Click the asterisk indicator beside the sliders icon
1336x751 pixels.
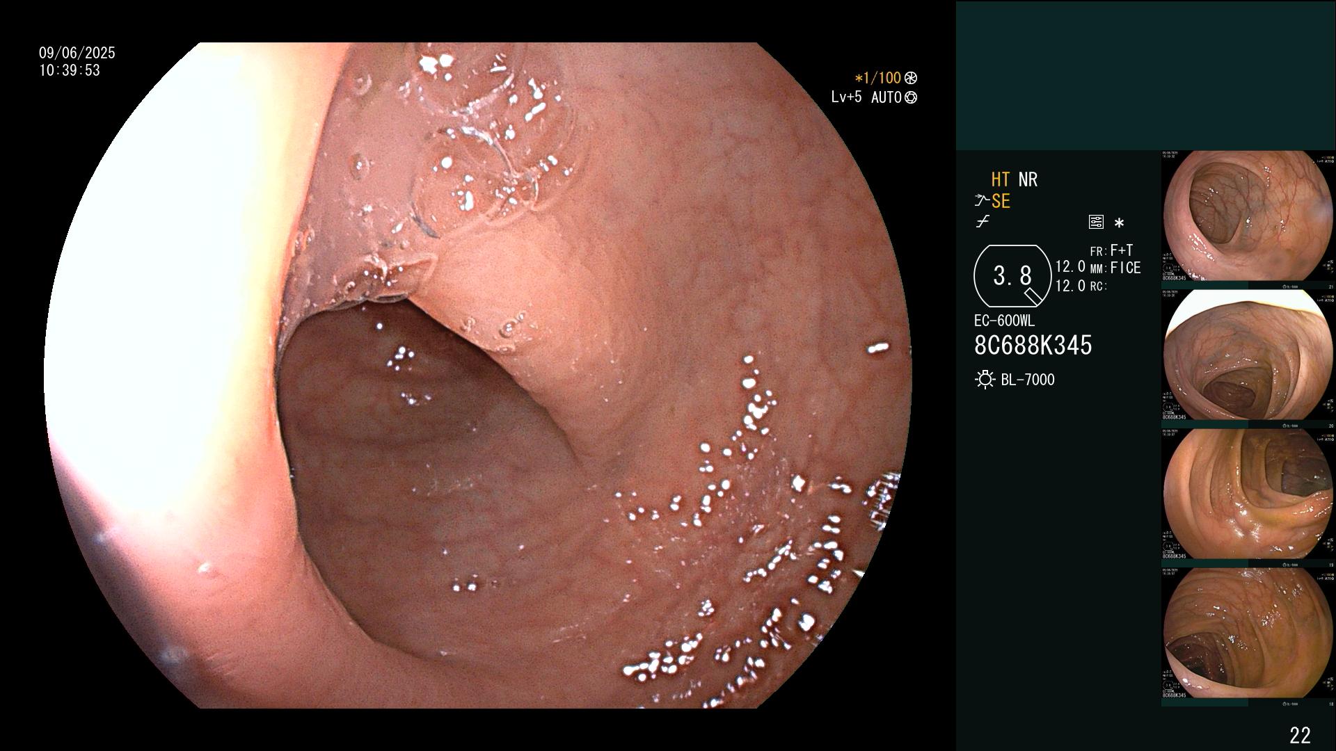click(1119, 223)
